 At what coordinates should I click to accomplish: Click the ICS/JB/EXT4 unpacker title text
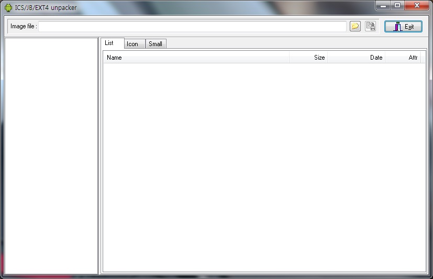[x=46, y=7]
